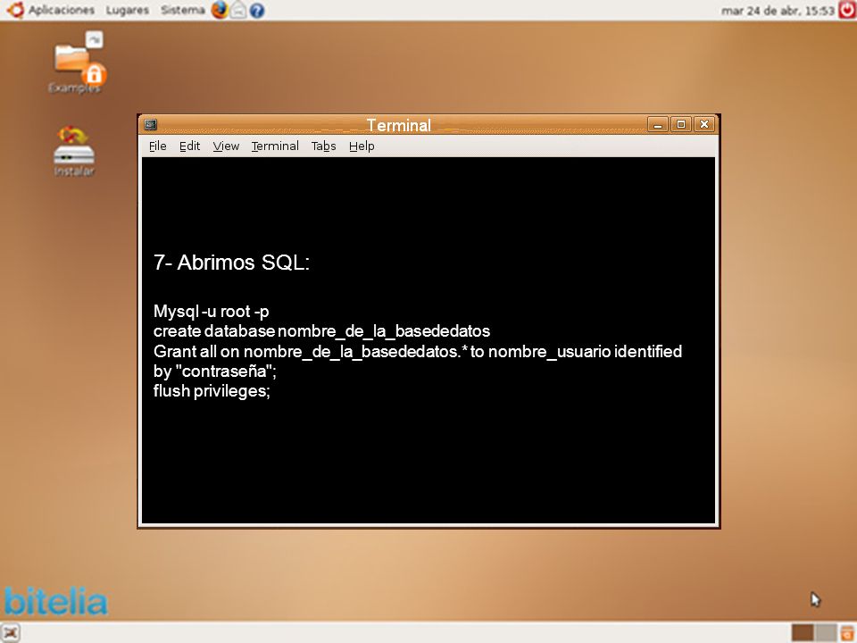Image resolution: width=857 pixels, height=643 pixels.
Task: Open the blue help question-mark icon
Action: [x=257, y=11]
